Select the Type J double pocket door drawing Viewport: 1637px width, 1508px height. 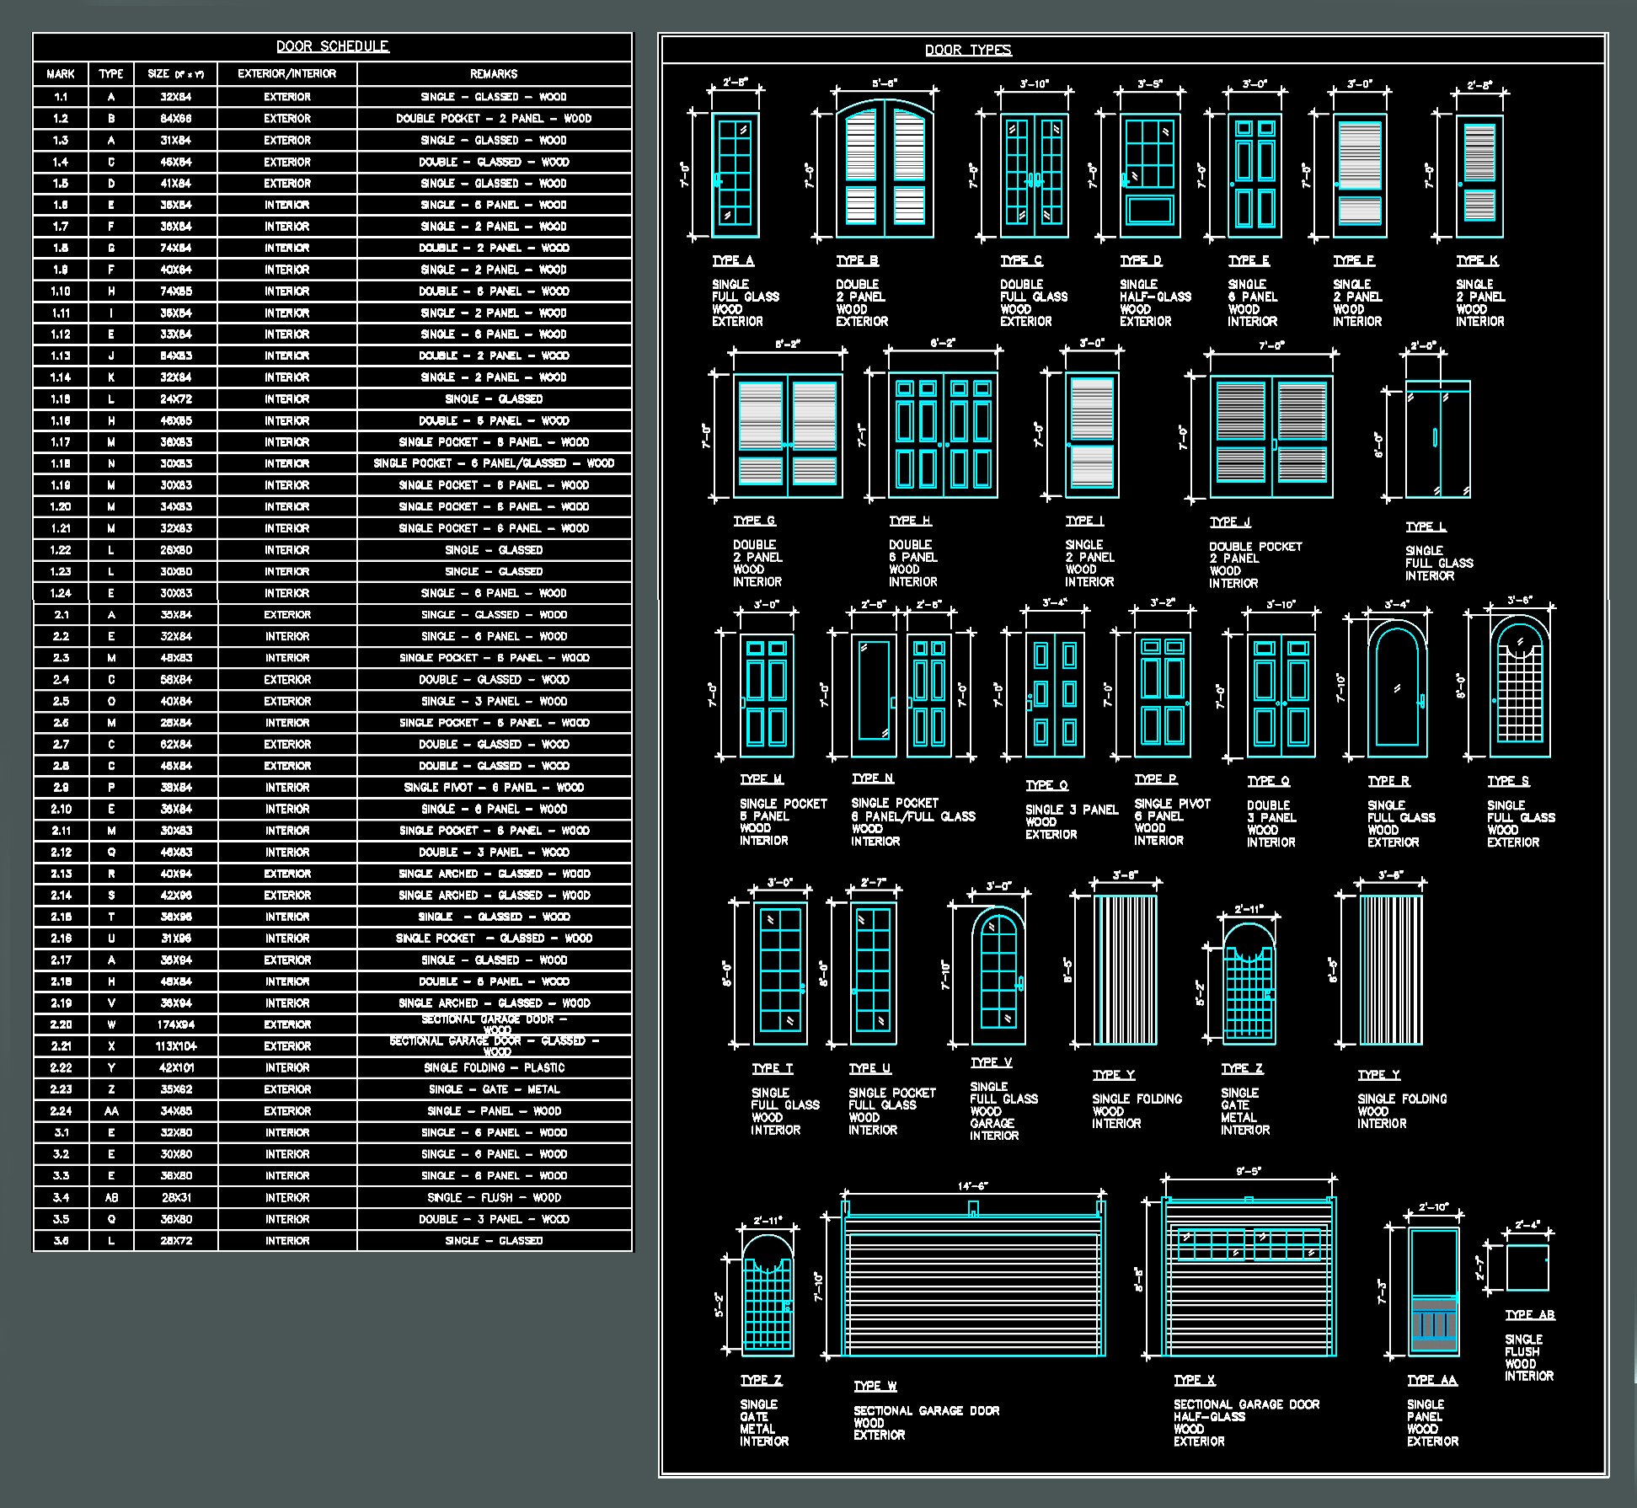coord(1271,436)
